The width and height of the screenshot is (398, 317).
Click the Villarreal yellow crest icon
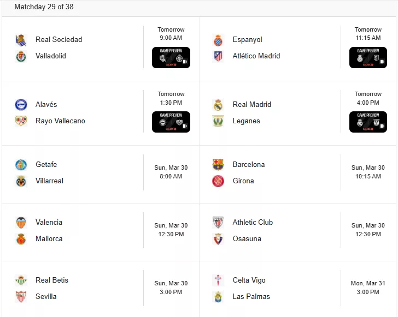click(x=21, y=181)
